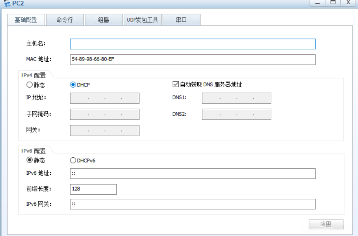Click the 应用 button
Image resolution: width=358 pixels, height=236 pixels.
click(326, 224)
